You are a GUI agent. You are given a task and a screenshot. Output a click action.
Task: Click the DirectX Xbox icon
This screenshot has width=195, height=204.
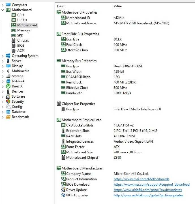(8, 86)
